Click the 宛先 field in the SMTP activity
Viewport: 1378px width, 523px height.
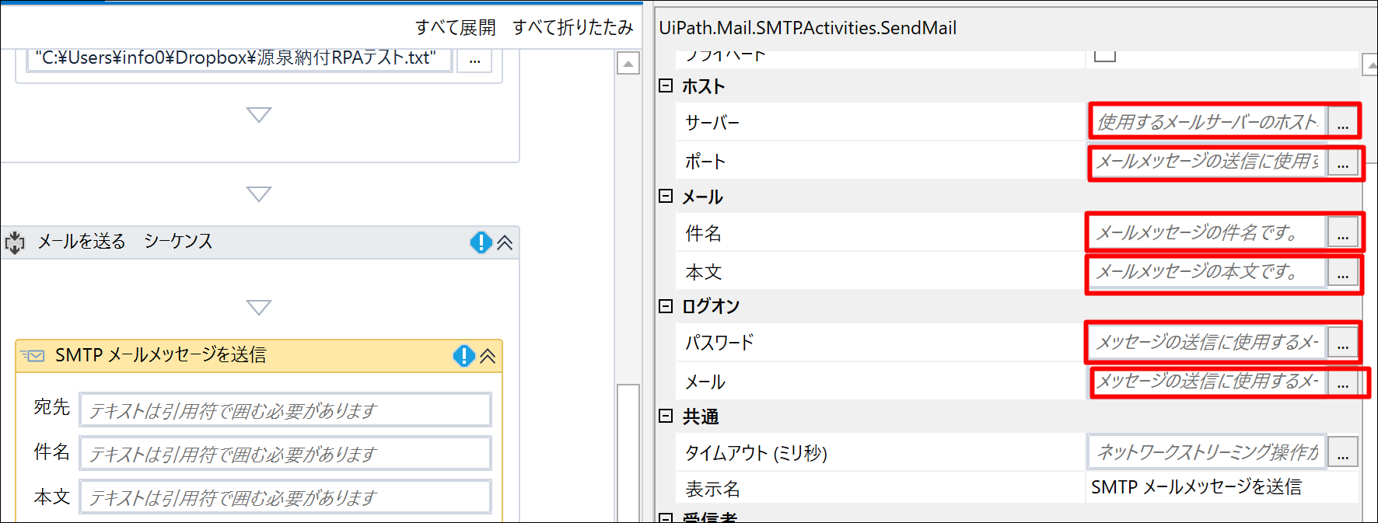(285, 410)
